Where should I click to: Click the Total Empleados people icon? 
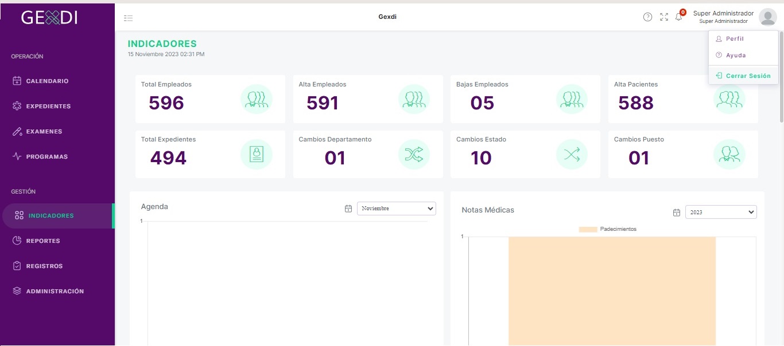[x=256, y=99]
